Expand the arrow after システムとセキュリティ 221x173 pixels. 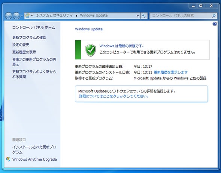pyautogui.click(x=76, y=16)
